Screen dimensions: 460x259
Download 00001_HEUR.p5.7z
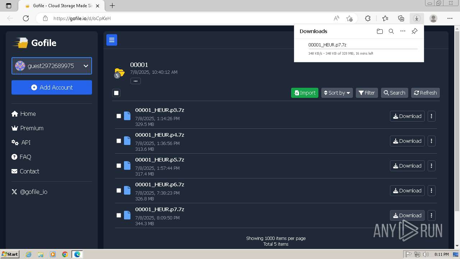[x=407, y=166]
